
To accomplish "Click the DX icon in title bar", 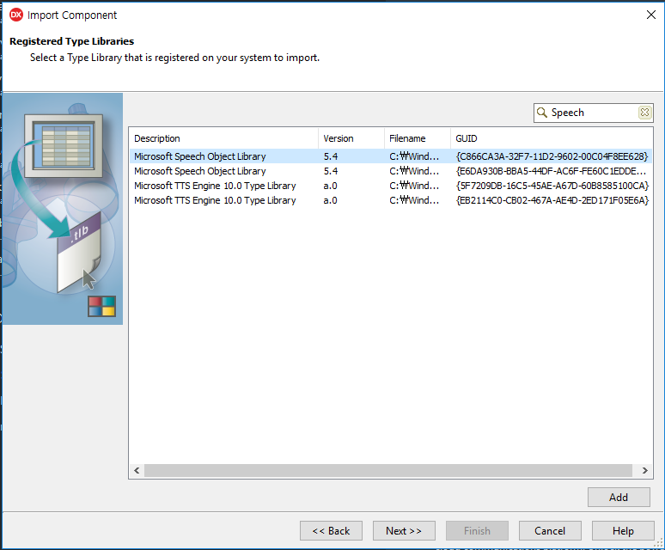I will 15,15.
